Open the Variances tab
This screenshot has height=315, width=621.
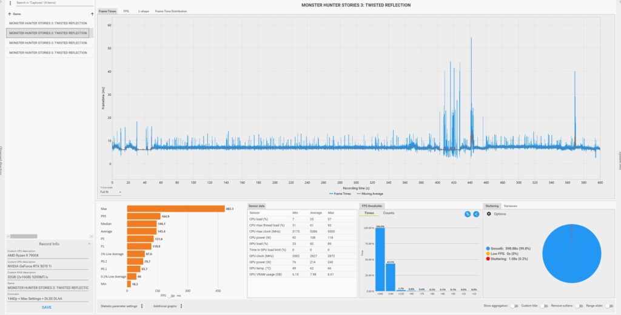tap(510, 206)
